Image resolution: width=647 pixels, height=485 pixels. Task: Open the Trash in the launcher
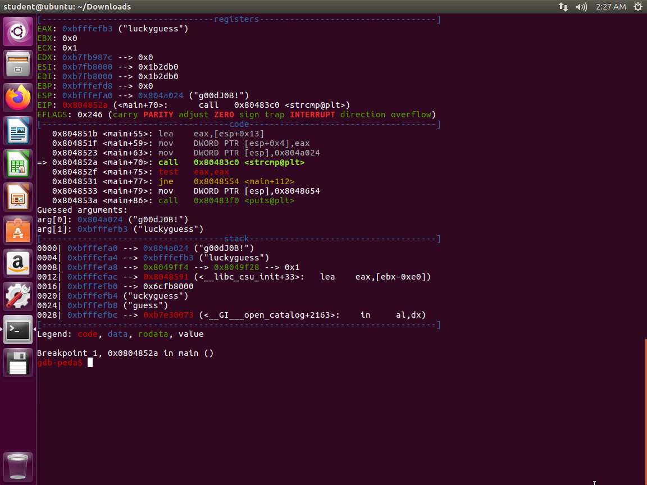(18, 466)
